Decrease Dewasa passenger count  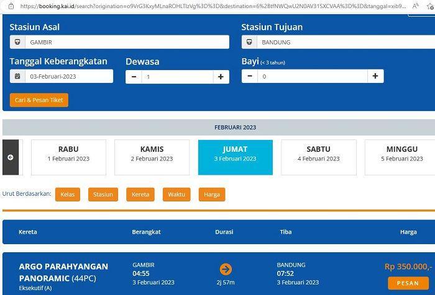134,77
